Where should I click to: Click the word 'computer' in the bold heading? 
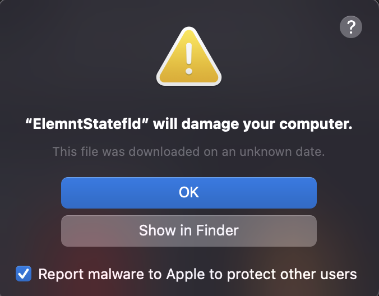tap(324, 124)
